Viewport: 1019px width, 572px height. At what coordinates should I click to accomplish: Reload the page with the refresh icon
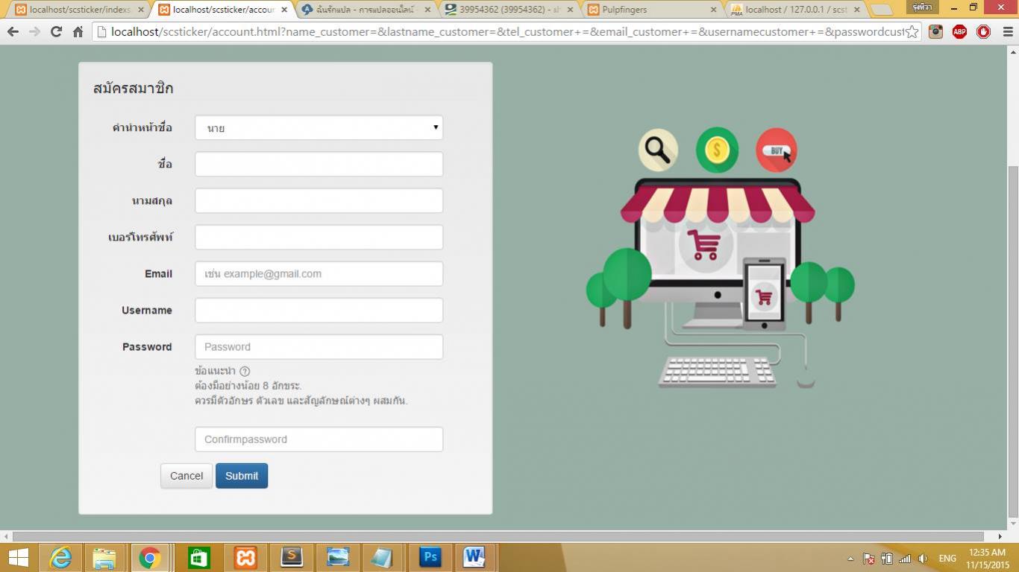click(x=56, y=32)
